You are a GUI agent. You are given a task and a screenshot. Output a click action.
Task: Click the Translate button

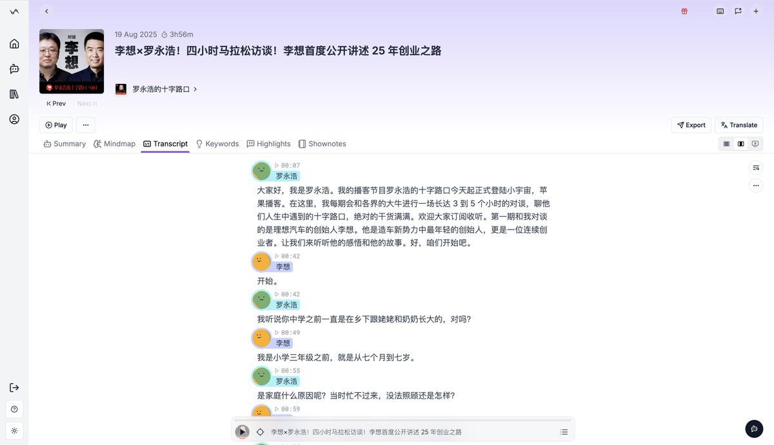tap(739, 125)
